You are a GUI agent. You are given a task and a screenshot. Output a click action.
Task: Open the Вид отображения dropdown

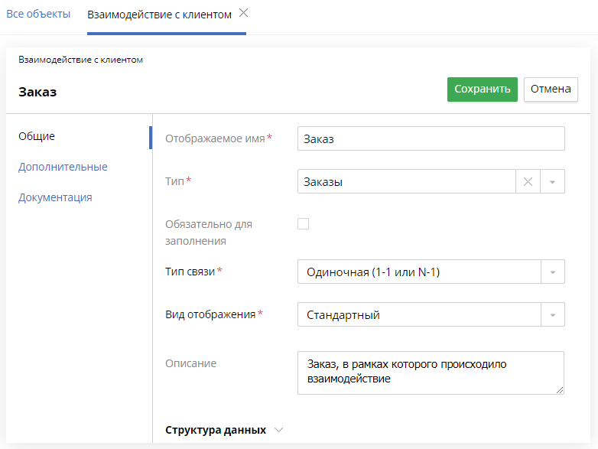pyautogui.click(x=553, y=314)
